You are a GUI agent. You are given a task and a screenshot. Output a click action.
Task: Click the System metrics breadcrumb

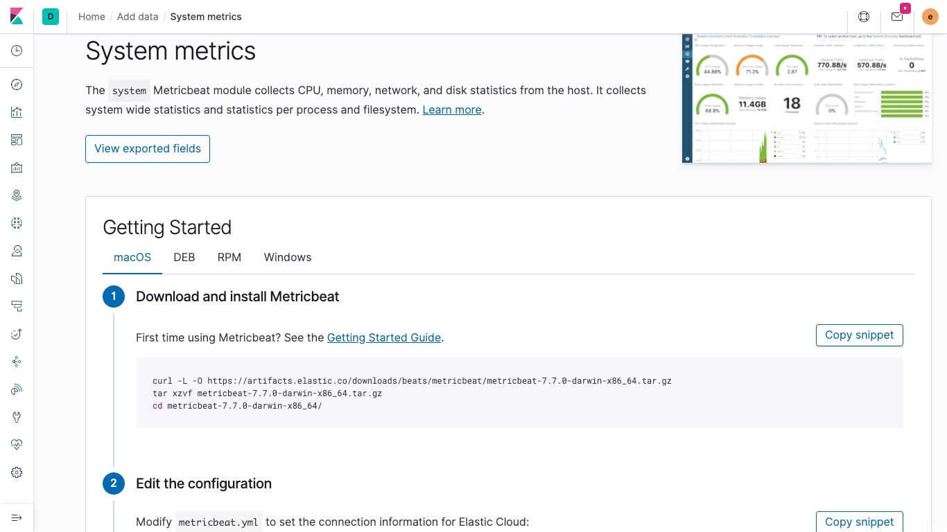tap(206, 17)
